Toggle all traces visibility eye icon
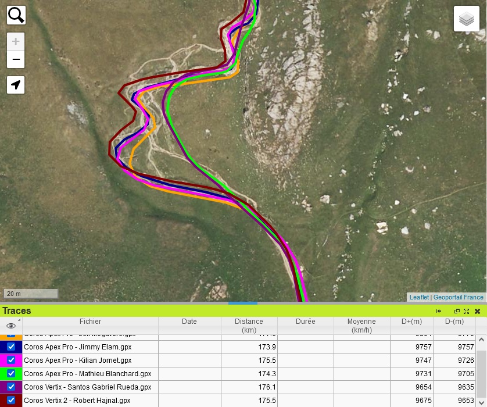 click(11, 326)
